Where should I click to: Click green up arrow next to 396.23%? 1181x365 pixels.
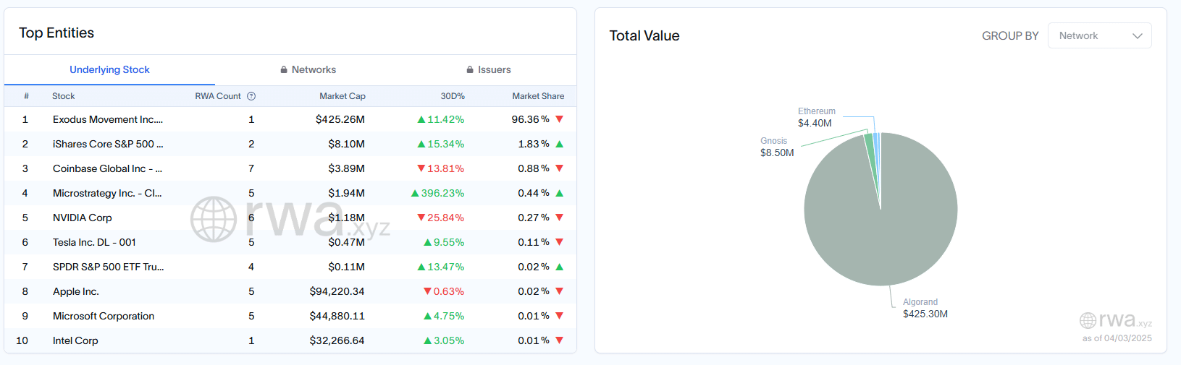point(415,193)
